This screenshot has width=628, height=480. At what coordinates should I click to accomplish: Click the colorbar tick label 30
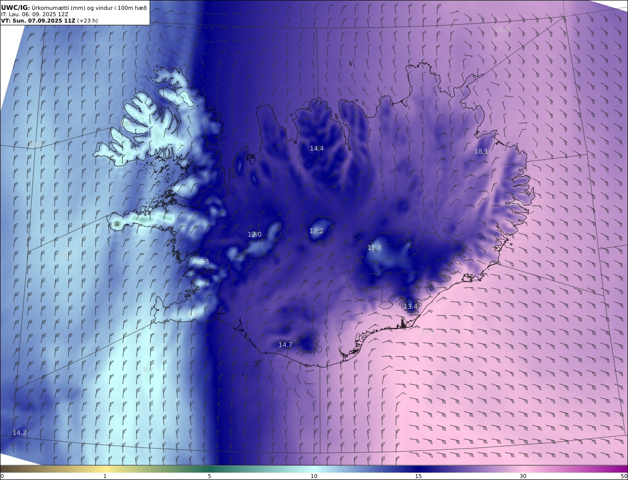pos(523,476)
